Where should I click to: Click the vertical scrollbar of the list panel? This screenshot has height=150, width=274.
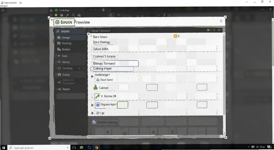coord(224,75)
